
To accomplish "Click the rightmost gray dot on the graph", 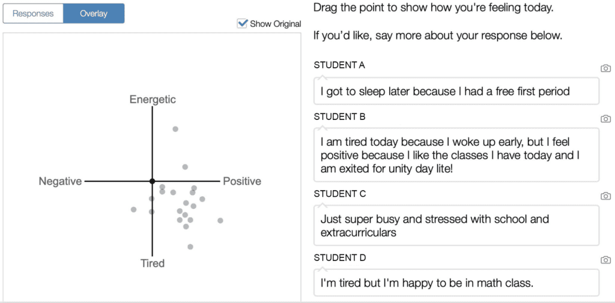I will [x=220, y=221].
